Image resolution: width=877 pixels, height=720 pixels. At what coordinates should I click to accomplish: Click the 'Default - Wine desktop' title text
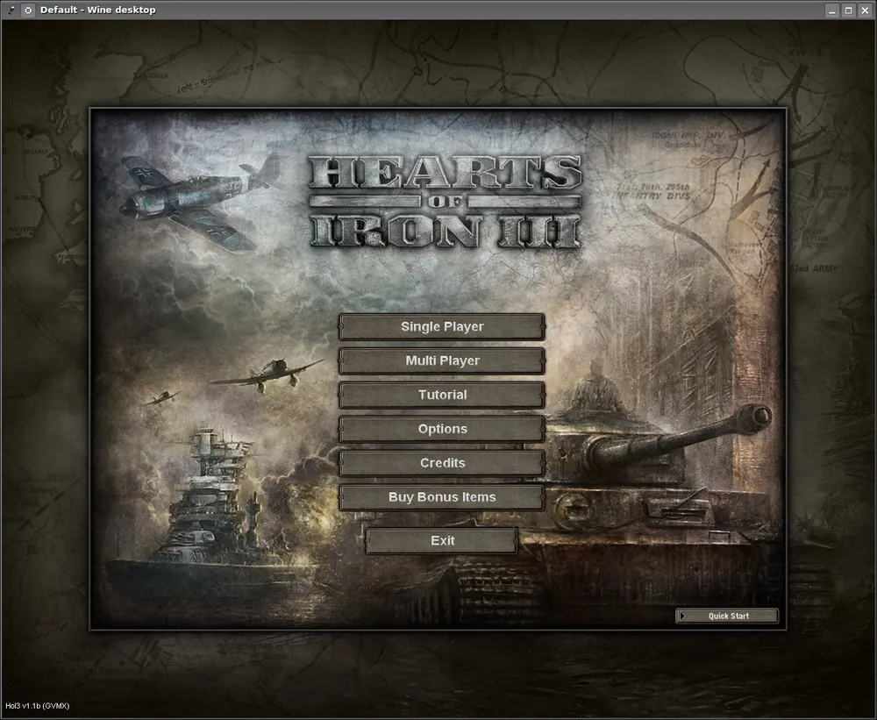point(97,10)
